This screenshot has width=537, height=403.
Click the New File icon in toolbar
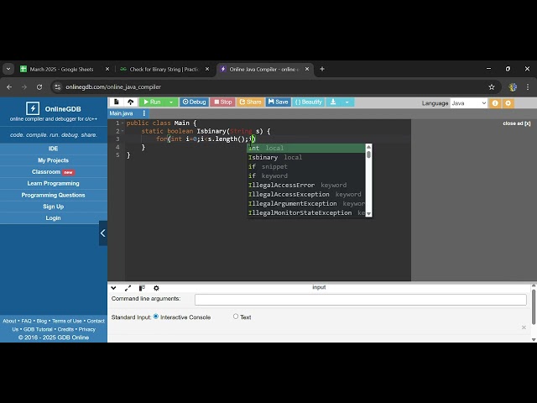point(117,102)
